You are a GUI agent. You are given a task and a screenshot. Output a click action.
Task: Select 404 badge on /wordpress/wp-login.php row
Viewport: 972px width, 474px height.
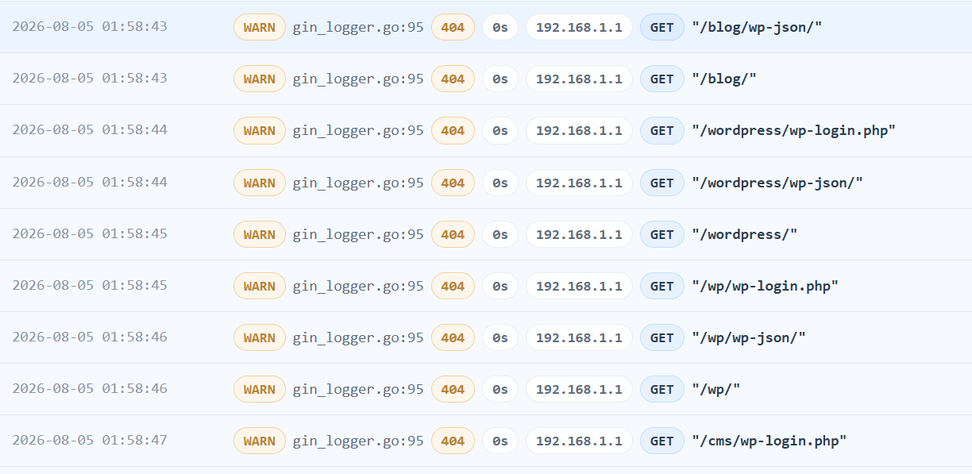click(453, 130)
